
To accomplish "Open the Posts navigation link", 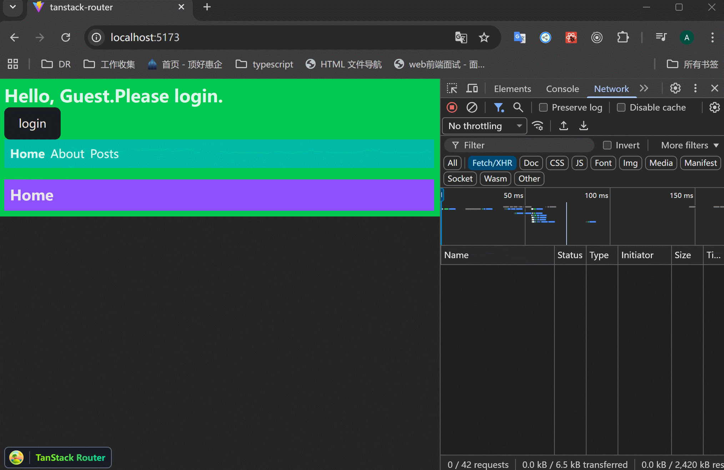I will coord(104,154).
